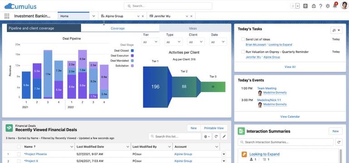Open the Brian McJoseph link
This screenshot has height=163, width=349.
pos(256,45)
